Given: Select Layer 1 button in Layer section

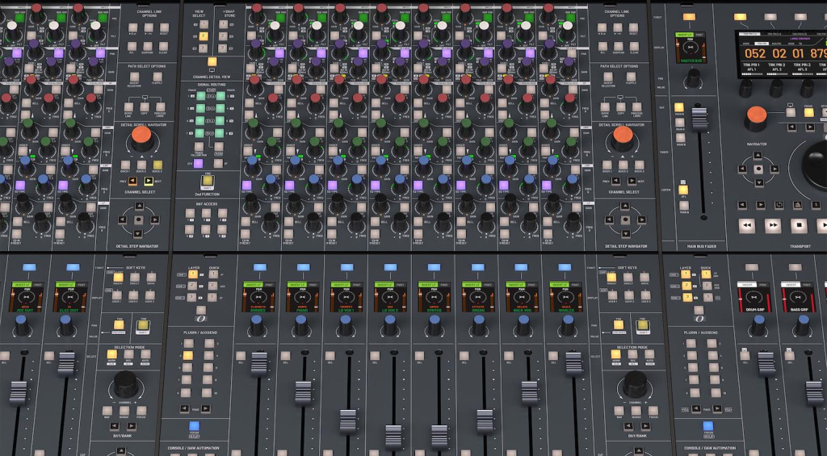Looking at the screenshot, I should tap(193, 274).
